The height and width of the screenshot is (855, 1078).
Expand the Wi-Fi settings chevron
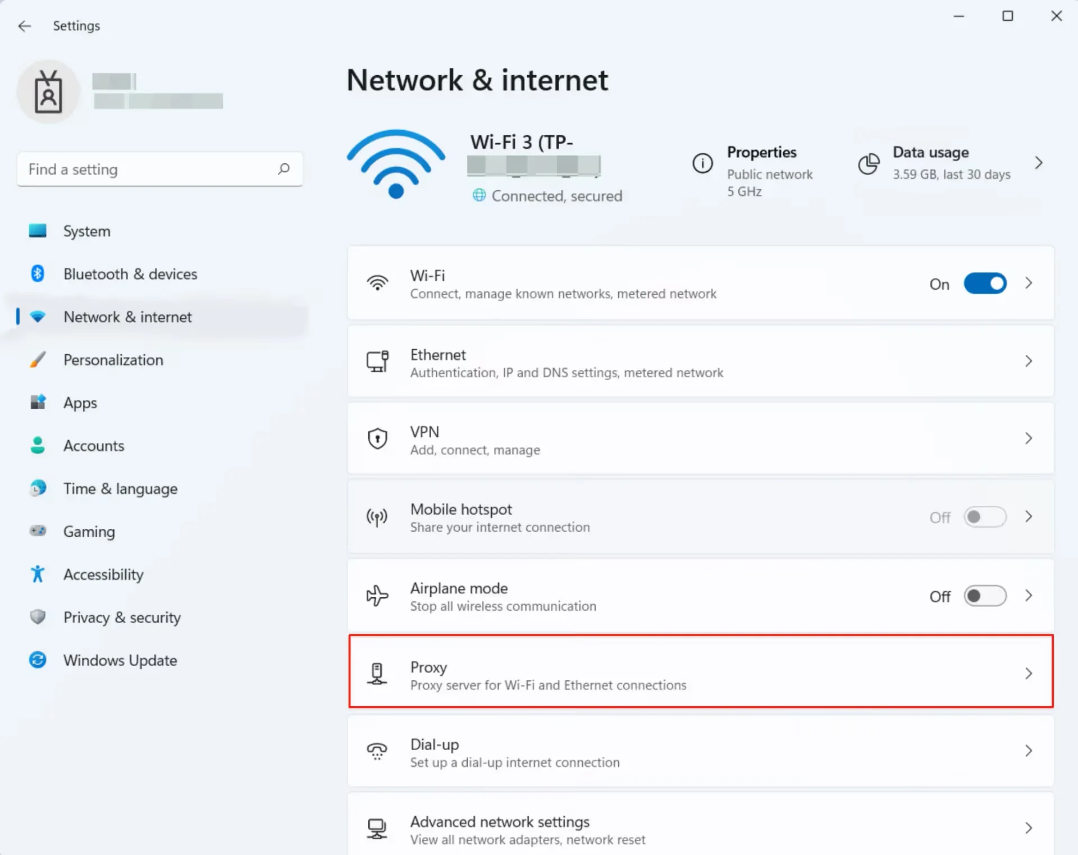[1029, 284]
